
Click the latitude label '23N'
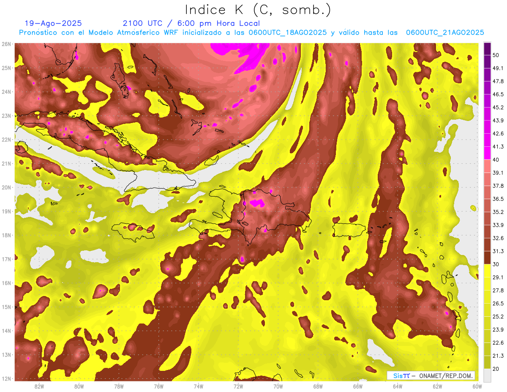[6, 115]
